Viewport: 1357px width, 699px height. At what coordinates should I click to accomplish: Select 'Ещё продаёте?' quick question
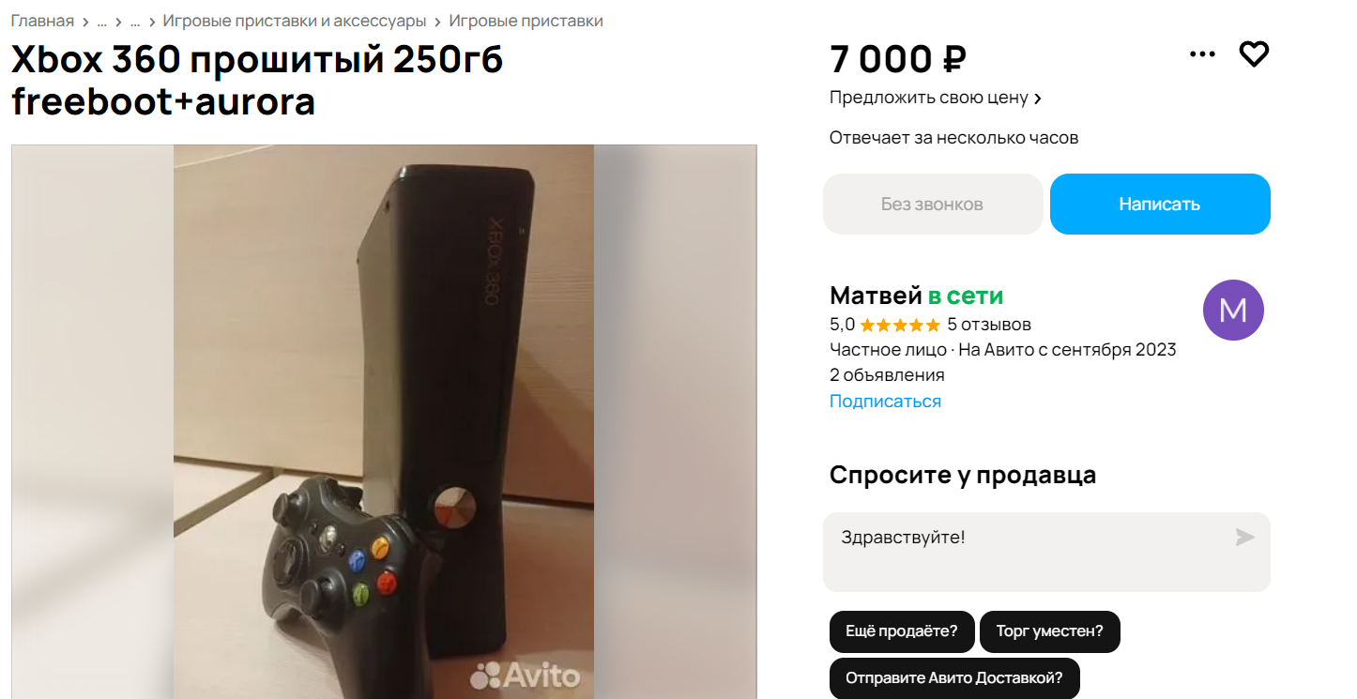[901, 631]
